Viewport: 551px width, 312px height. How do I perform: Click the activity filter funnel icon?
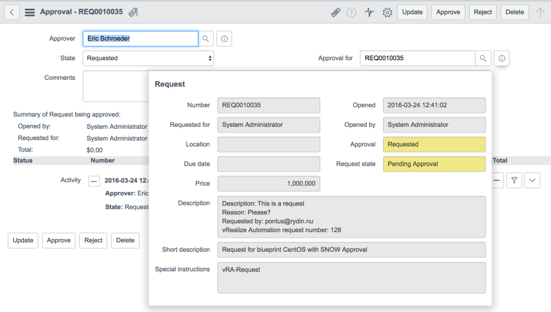(x=515, y=181)
